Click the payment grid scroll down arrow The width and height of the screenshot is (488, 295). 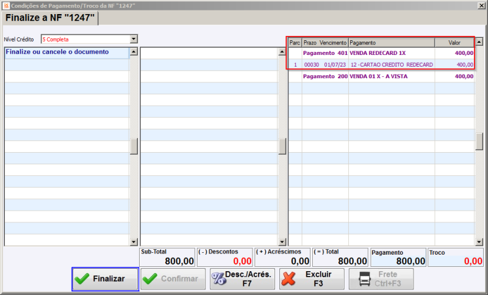[x=479, y=241]
